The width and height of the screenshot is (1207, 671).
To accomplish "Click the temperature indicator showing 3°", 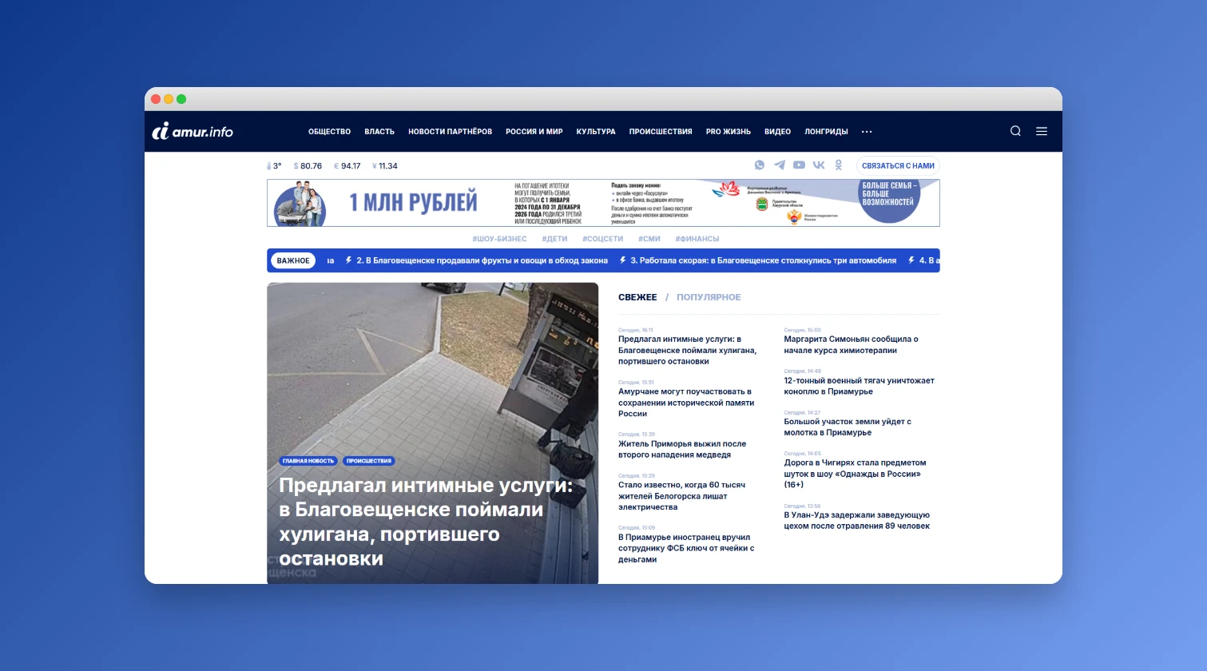I will (274, 165).
